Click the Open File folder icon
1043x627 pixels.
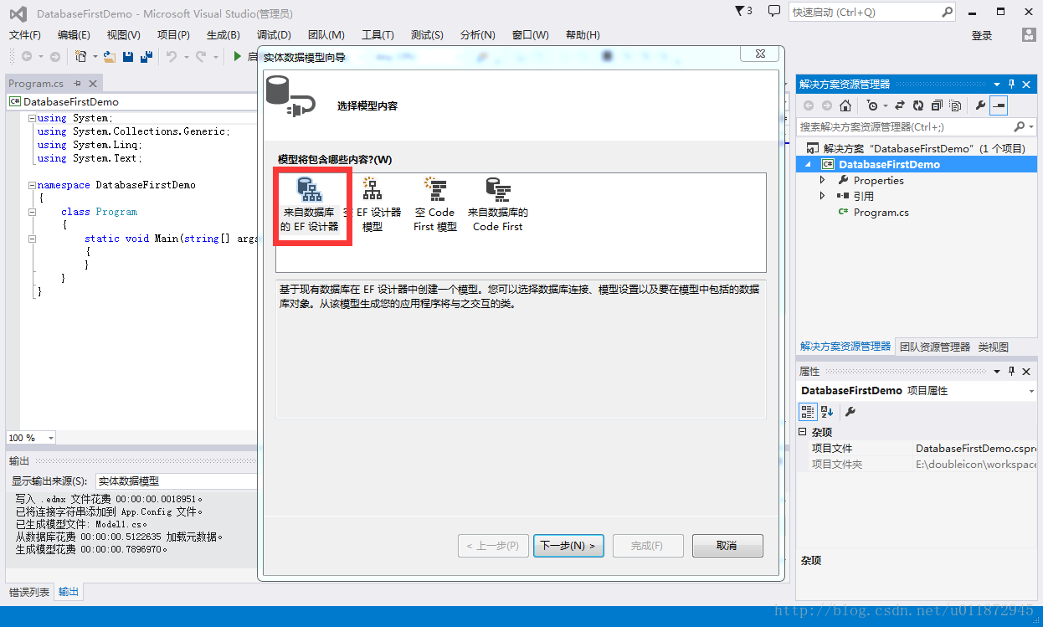[x=109, y=57]
